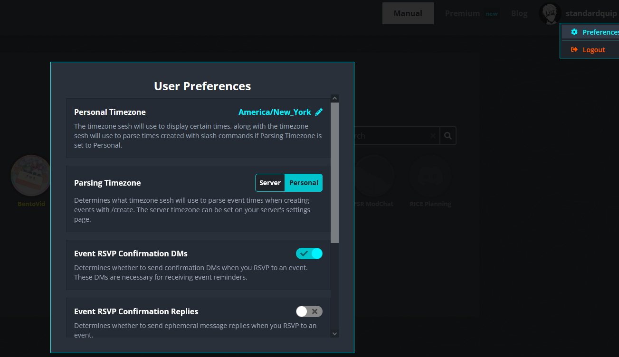The image size is (619, 357).
Task: Go to the Premium page
Action: (x=462, y=13)
